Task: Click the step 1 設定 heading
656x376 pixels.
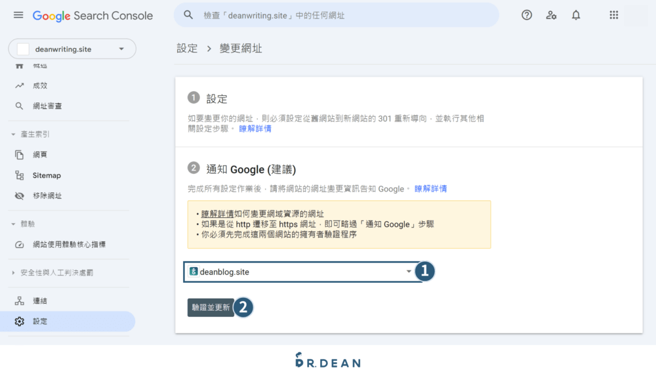Action: 216,99
